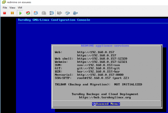
Task: Take a snapshot of the virtual machine
Action: tap(36, 13)
